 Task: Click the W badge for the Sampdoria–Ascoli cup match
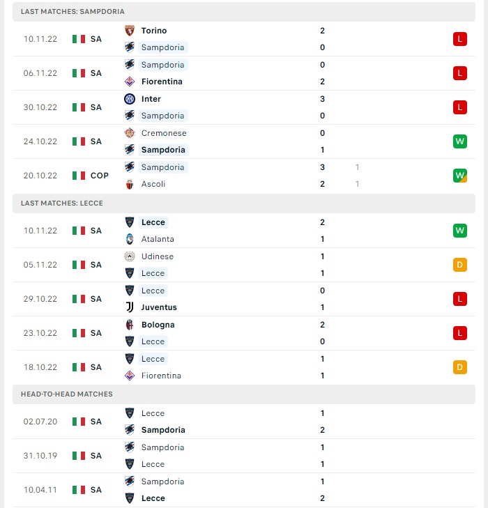460,176
